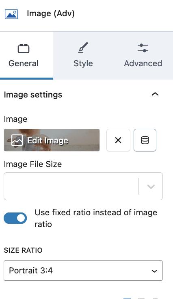
Task: Remove image with the X button
Action: pyautogui.click(x=118, y=140)
